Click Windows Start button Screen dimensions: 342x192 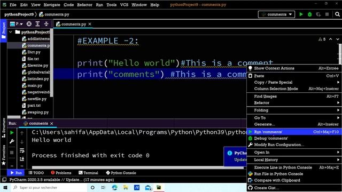(x=5, y=187)
